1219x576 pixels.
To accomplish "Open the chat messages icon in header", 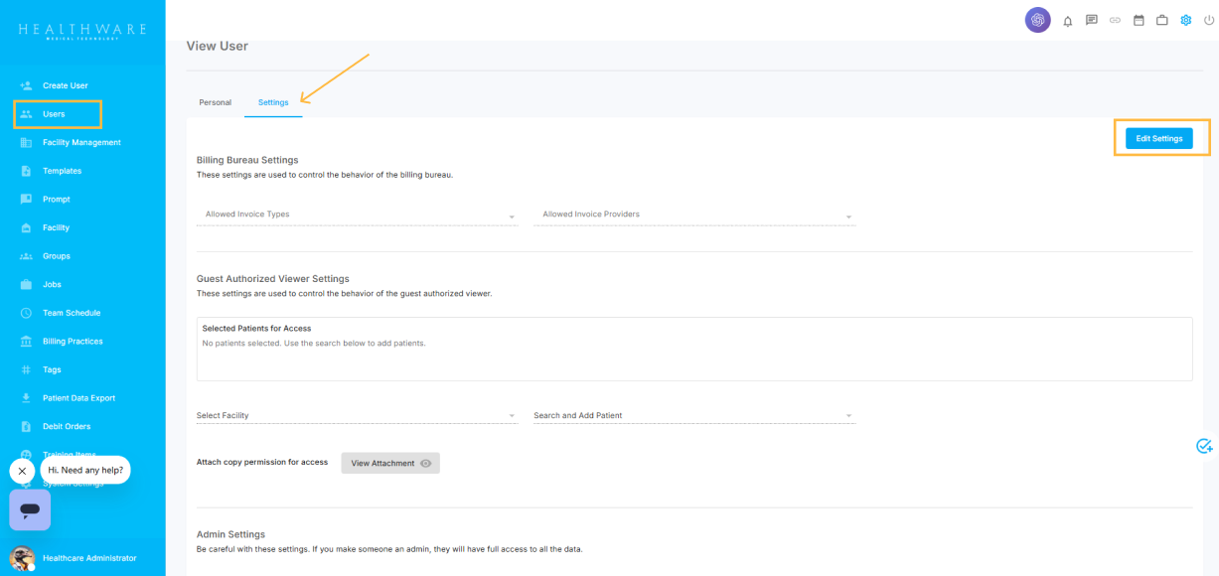I will (1092, 20).
